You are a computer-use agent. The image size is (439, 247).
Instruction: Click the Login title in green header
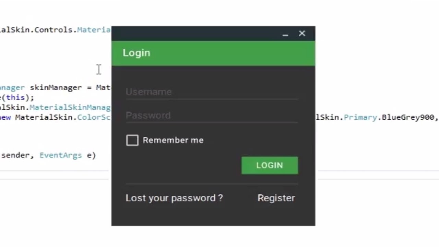[x=137, y=53]
